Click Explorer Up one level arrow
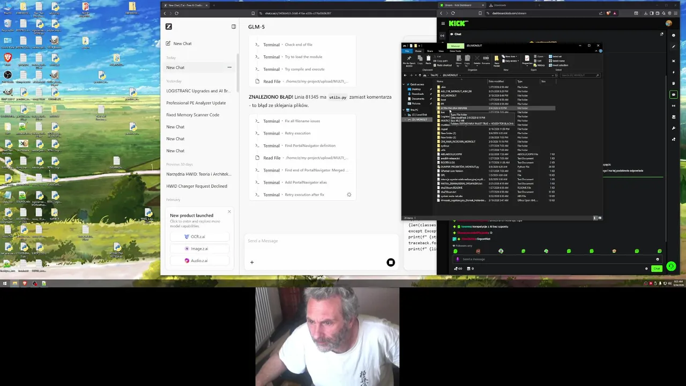This screenshot has width=686, height=386. (x=420, y=75)
